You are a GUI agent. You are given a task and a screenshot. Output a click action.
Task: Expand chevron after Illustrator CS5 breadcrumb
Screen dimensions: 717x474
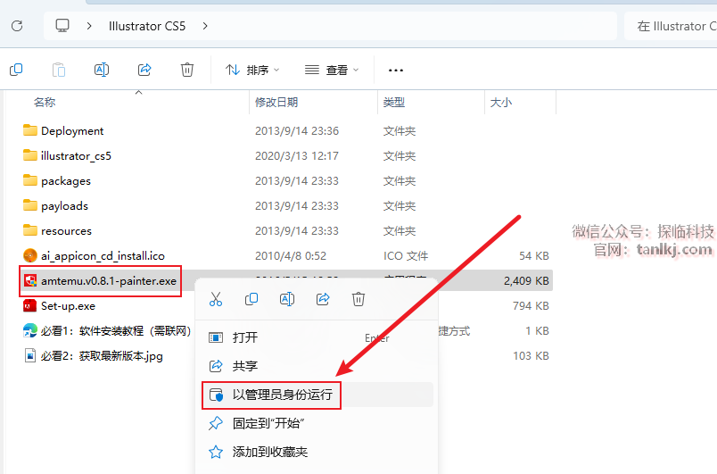point(205,26)
